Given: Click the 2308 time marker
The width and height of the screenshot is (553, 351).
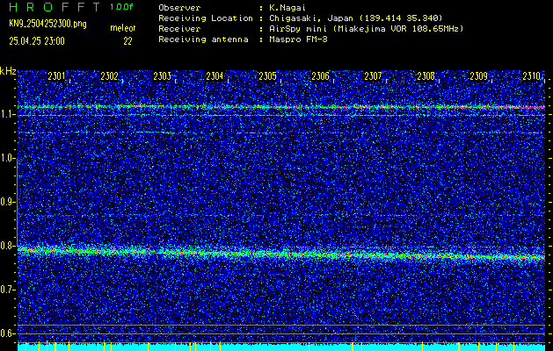Looking at the screenshot, I should [x=426, y=76].
